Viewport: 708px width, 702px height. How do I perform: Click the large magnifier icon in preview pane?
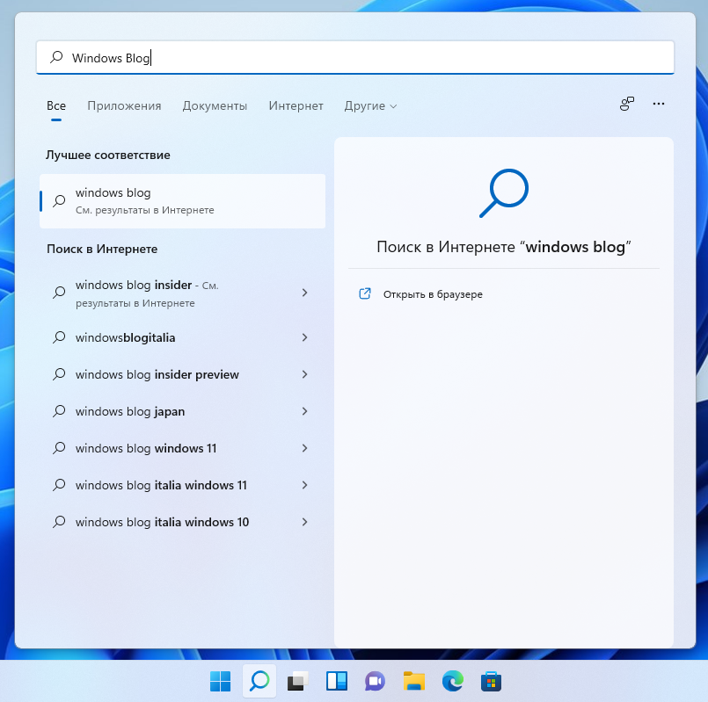tap(504, 193)
